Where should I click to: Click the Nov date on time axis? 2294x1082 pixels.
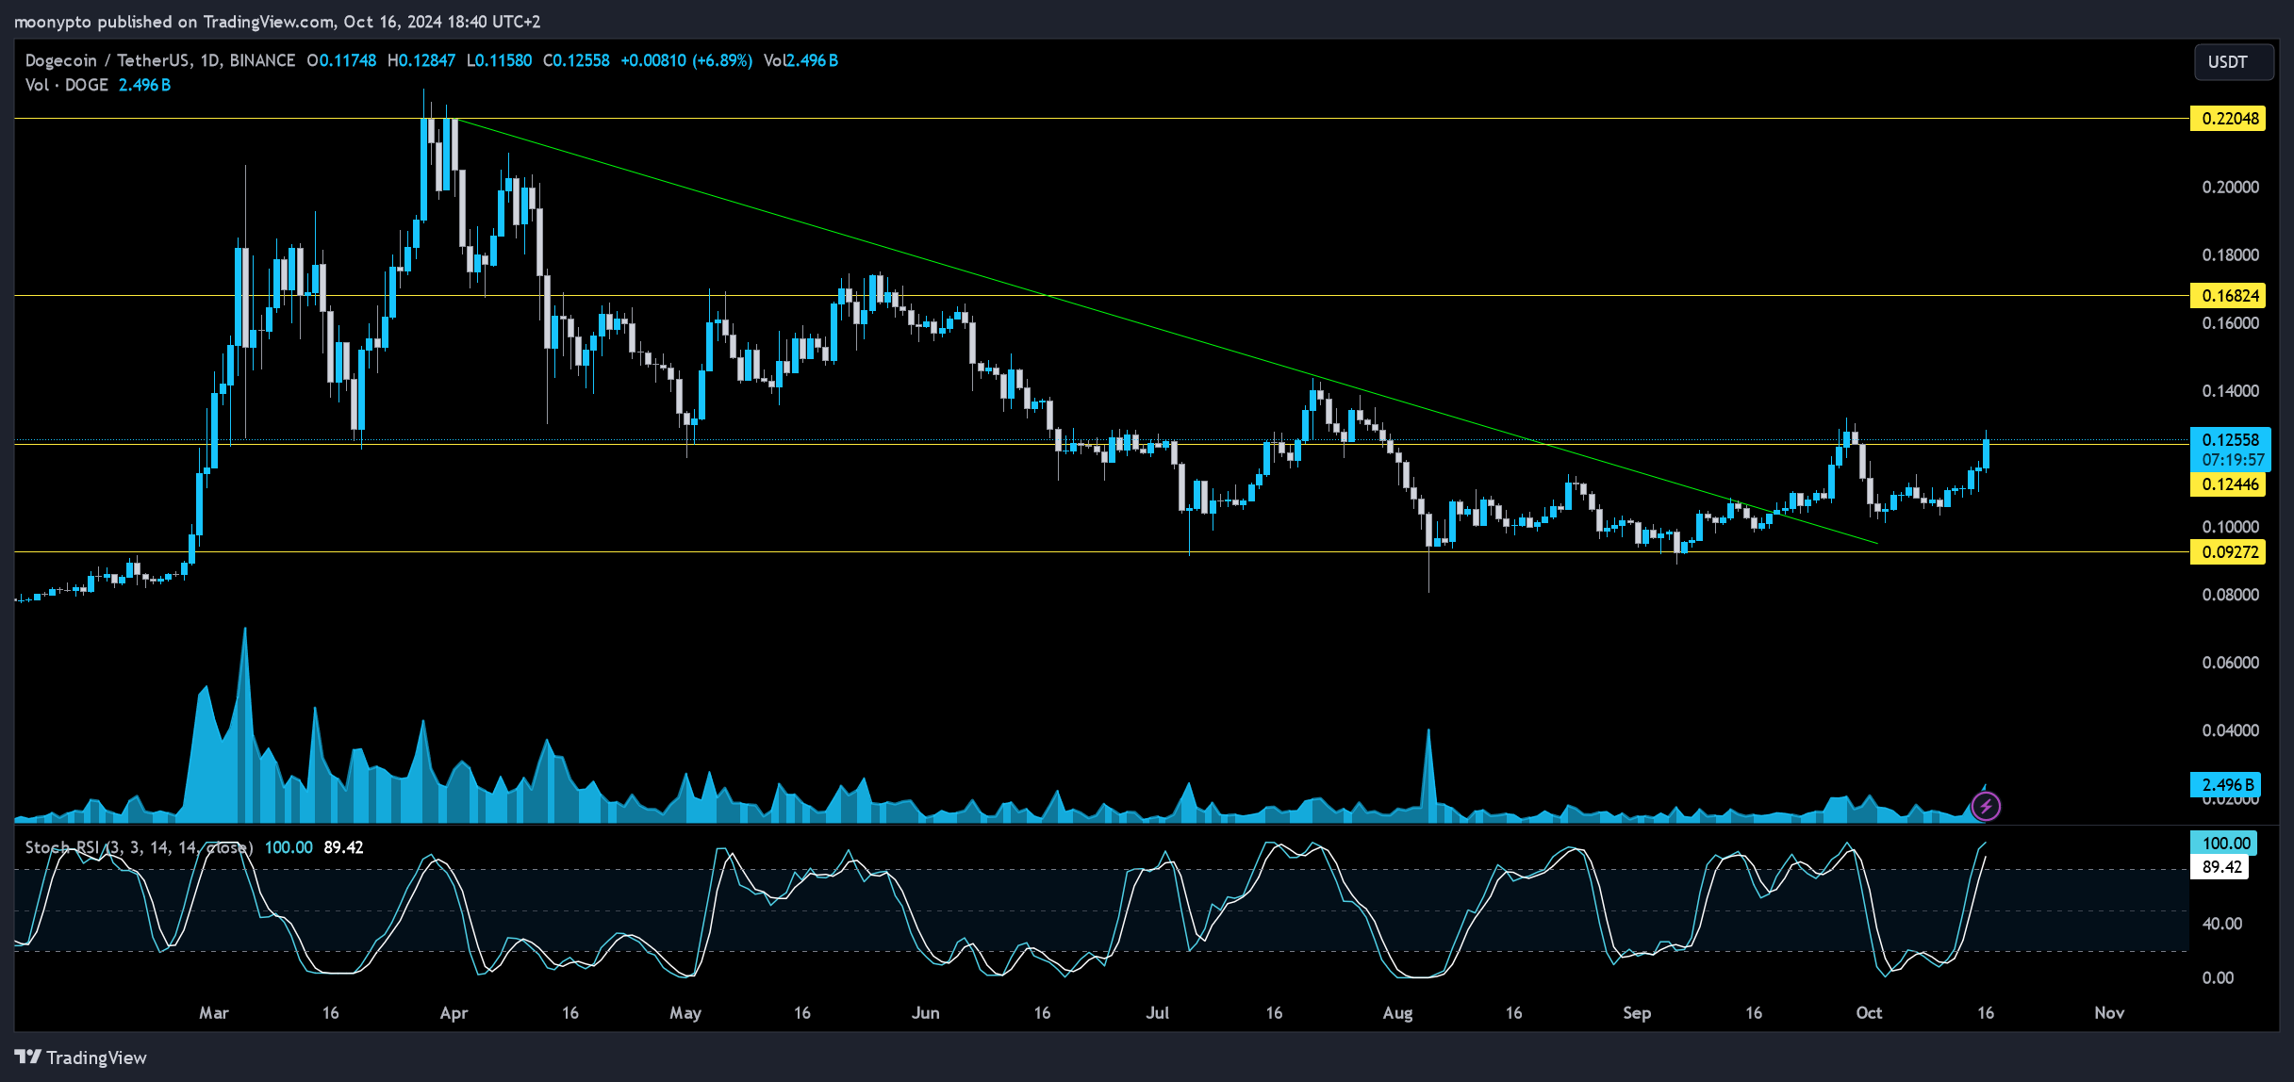tap(2109, 1013)
